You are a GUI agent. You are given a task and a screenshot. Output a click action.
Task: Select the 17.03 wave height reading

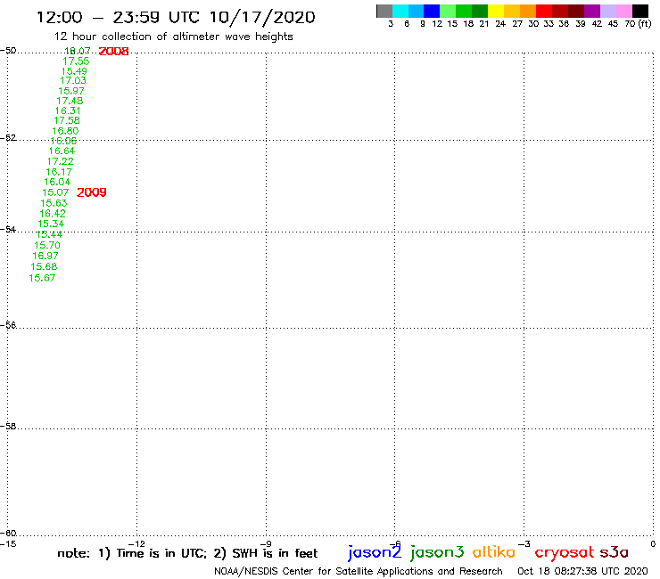(73, 80)
